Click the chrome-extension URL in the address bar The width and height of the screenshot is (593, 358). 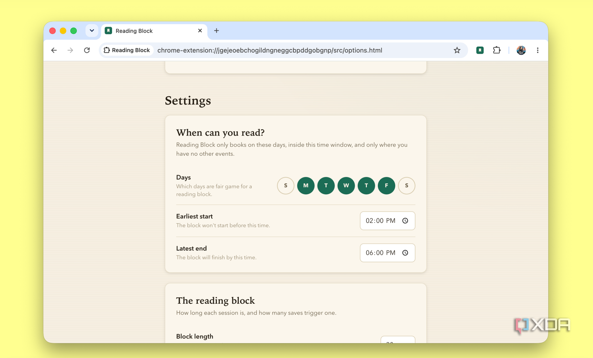pos(270,50)
